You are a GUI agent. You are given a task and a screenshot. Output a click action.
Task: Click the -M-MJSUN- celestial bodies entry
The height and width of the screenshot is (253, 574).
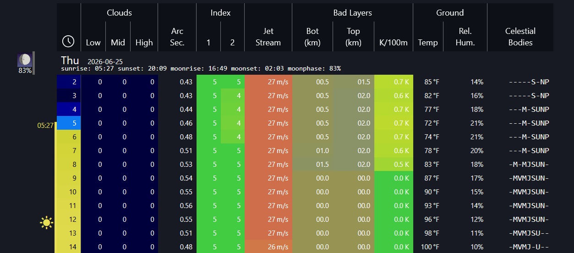529,165
